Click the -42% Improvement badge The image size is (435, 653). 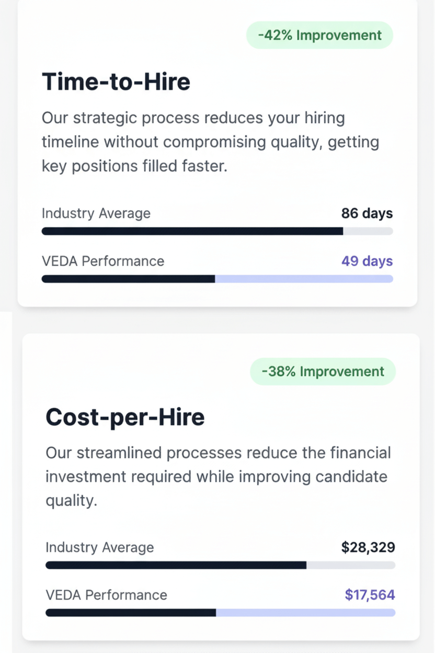(319, 36)
